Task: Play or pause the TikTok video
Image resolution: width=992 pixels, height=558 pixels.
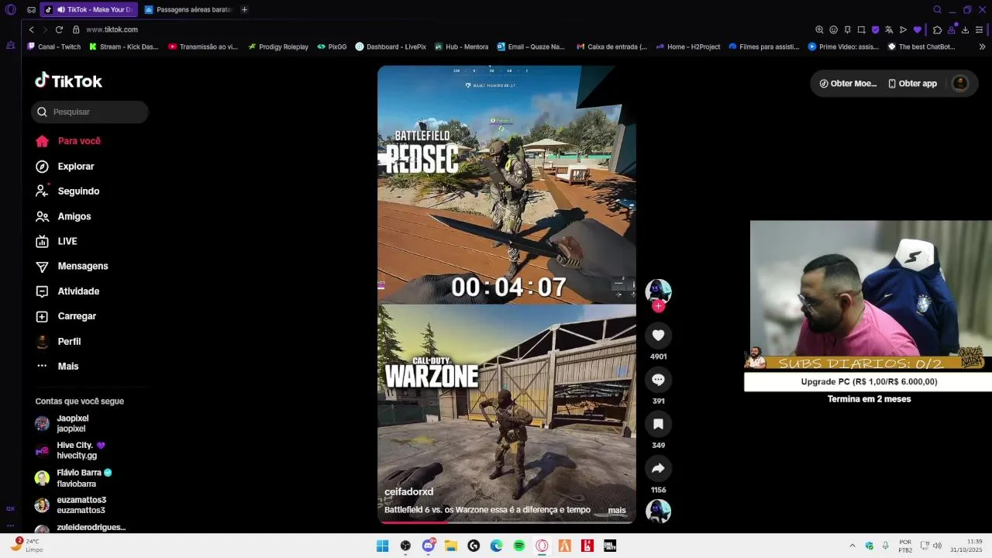Action: (x=506, y=294)
